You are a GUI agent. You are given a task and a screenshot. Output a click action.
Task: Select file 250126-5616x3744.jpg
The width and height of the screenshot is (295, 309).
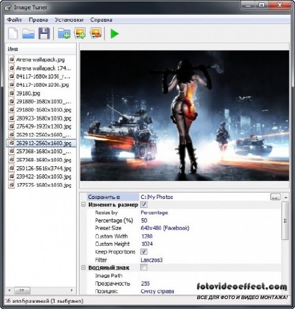pyautogui.click(x=44, y=168)
